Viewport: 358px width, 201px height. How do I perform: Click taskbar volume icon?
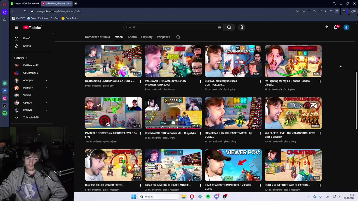(x=339, y=197)
